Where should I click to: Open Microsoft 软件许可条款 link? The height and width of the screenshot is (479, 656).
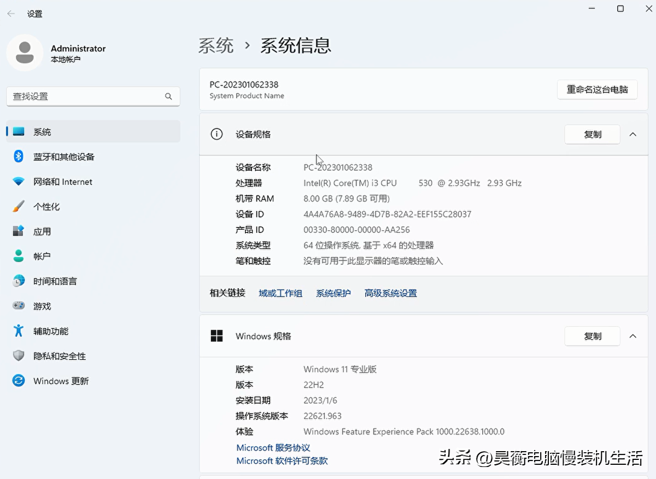pos(282,461)
